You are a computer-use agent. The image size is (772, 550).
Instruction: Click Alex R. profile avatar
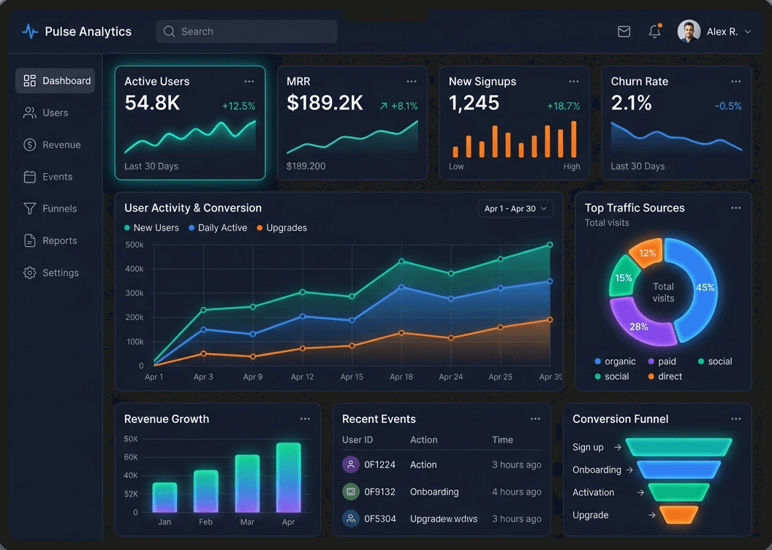click(689, 31)
